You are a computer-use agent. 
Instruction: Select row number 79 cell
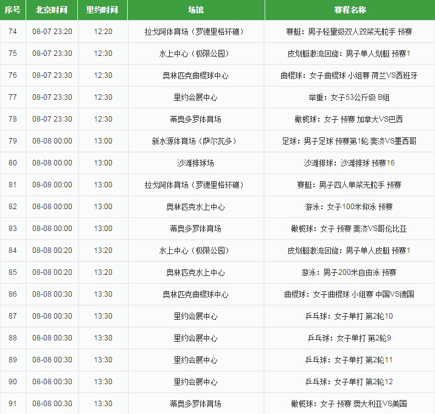[x=13, y=141]
